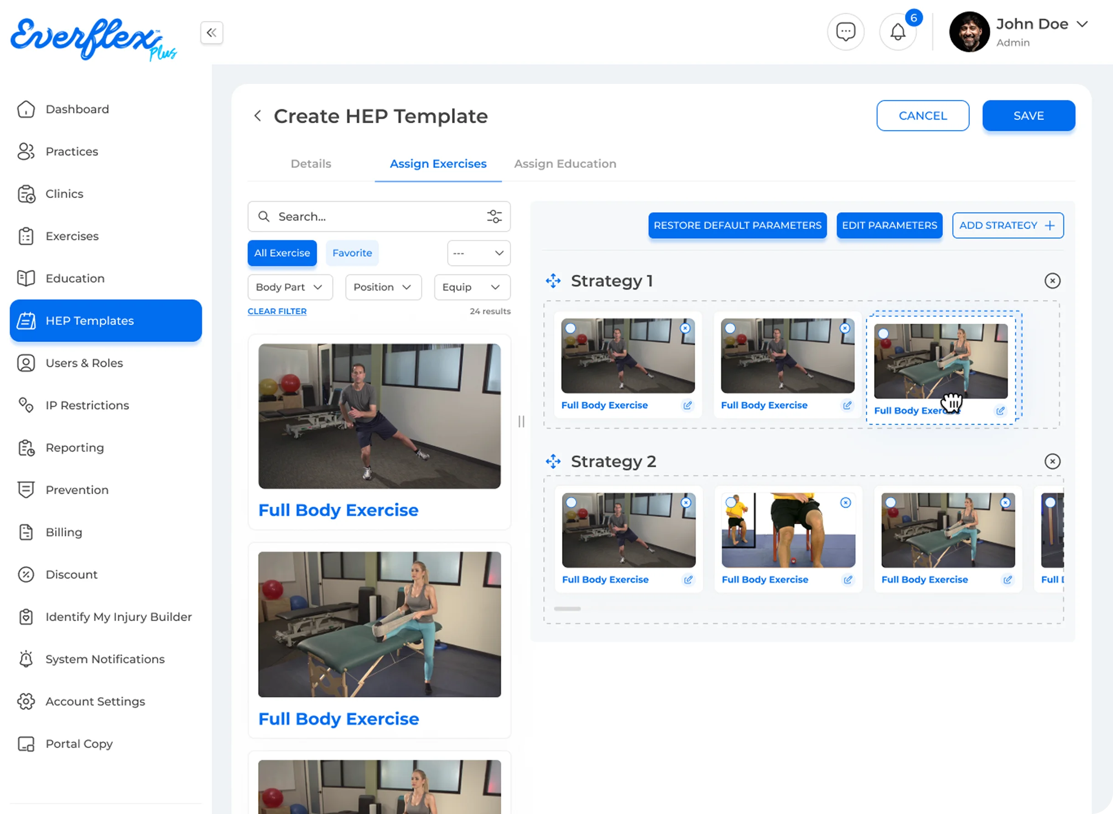The image size is (1113, 814).
Task: Select radio circle on second Strategy 1 exercise
Action: pyautogui.click(x=730, y=328)
